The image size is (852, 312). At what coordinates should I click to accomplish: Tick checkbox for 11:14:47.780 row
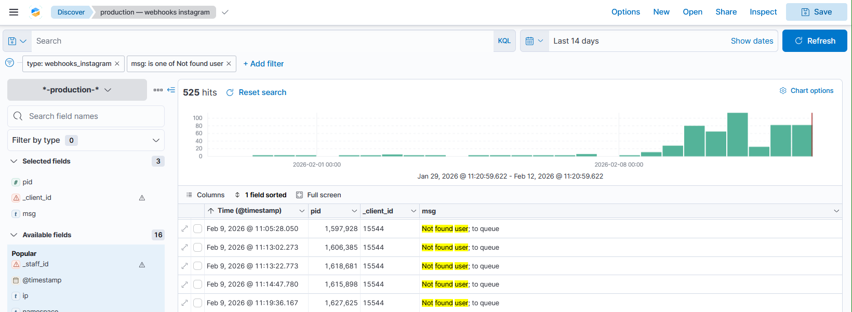197,284
